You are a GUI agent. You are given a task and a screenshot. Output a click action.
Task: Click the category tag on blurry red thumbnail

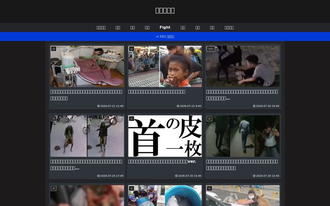54,188
